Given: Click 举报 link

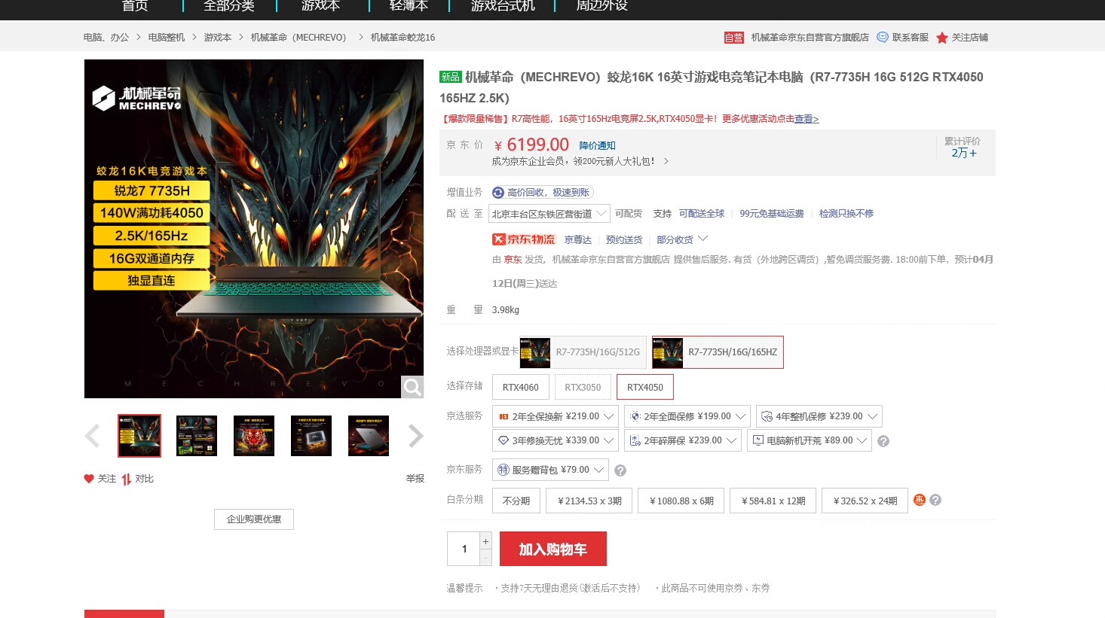Looking at the screenshot, I should pyautogui.click(x=415, y=479).
